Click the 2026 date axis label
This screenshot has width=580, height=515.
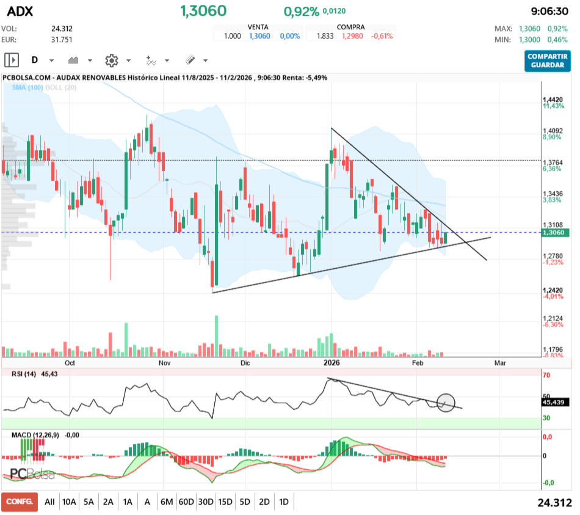[332, 363]
